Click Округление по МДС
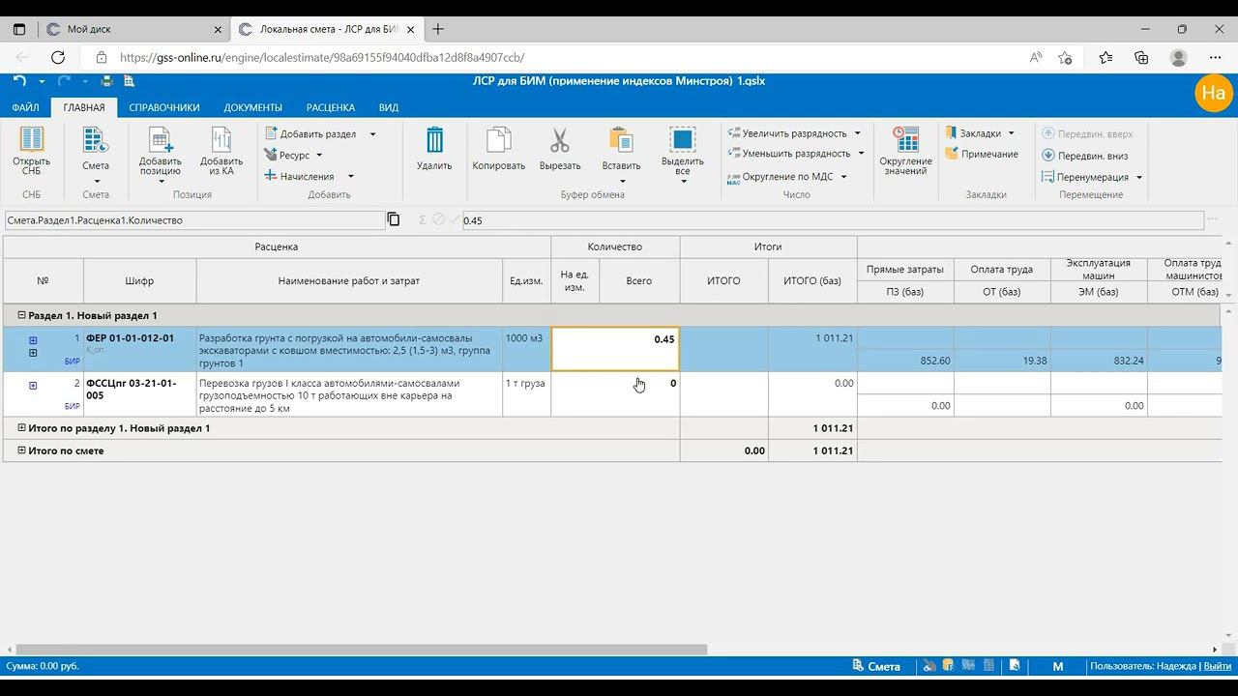1238x696 pixels. click(781, 177)
